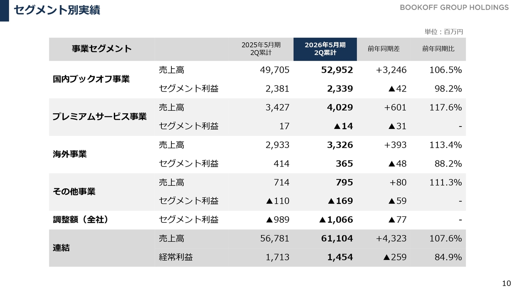Click the 117.6% year-on-year ratio
Screen dimensions: 515x289
445,108
